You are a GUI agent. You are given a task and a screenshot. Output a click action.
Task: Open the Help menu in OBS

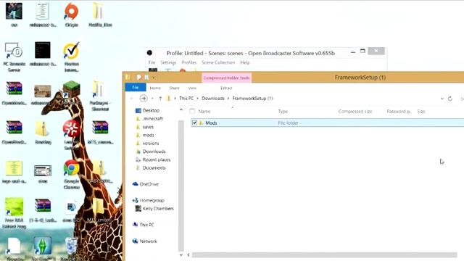click(245, 62)
